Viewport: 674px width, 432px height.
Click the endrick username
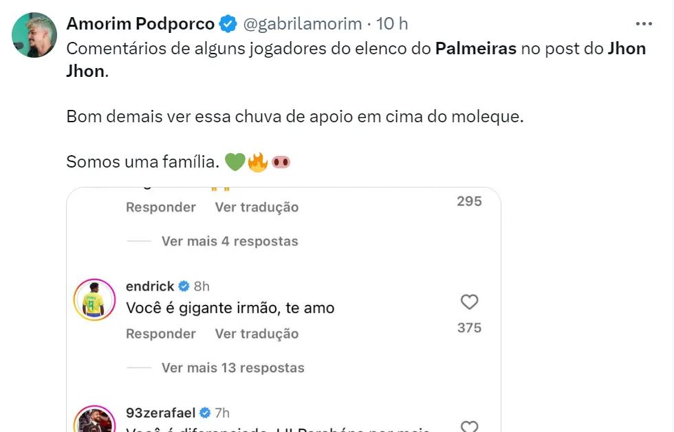click(150, 286)
